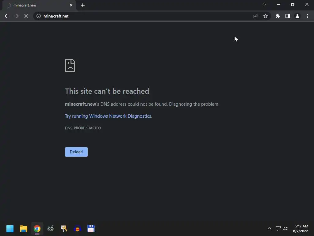This screenshot has height=236, width=314.
Task: Click the Chrome taskbar icon
Action: (37, 229)
